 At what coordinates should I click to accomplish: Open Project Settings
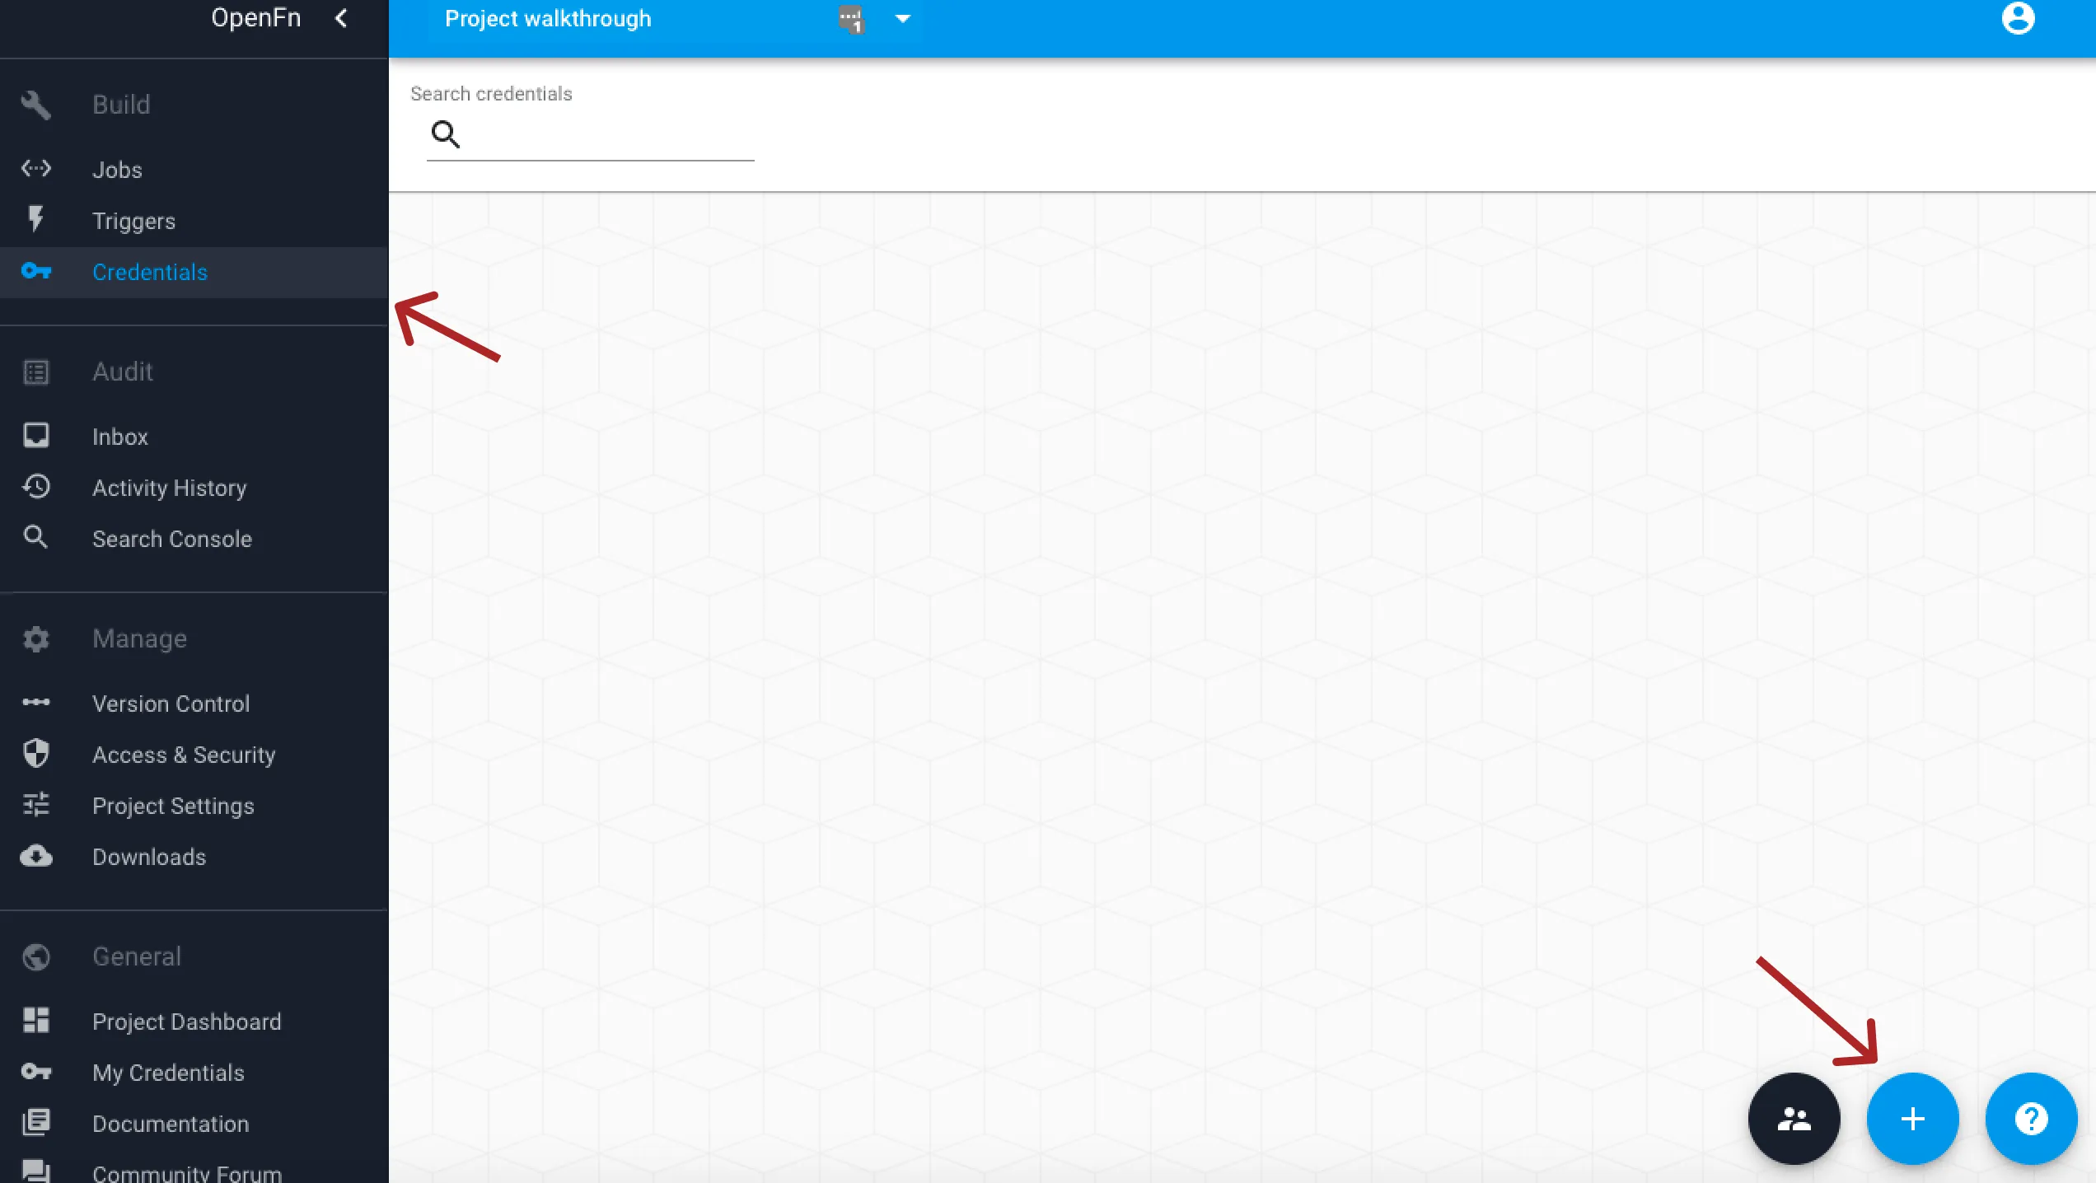194,806
